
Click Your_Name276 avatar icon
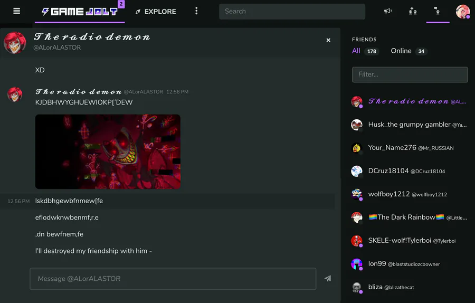pyautogui.click(x=357, y=148)
